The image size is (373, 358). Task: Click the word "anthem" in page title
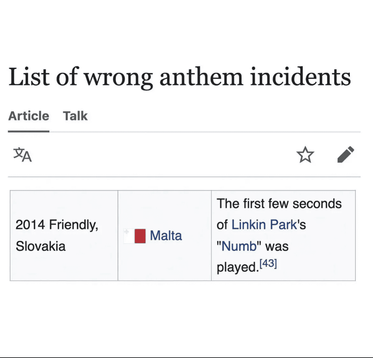pyautogui.click(x=201, y=77)
